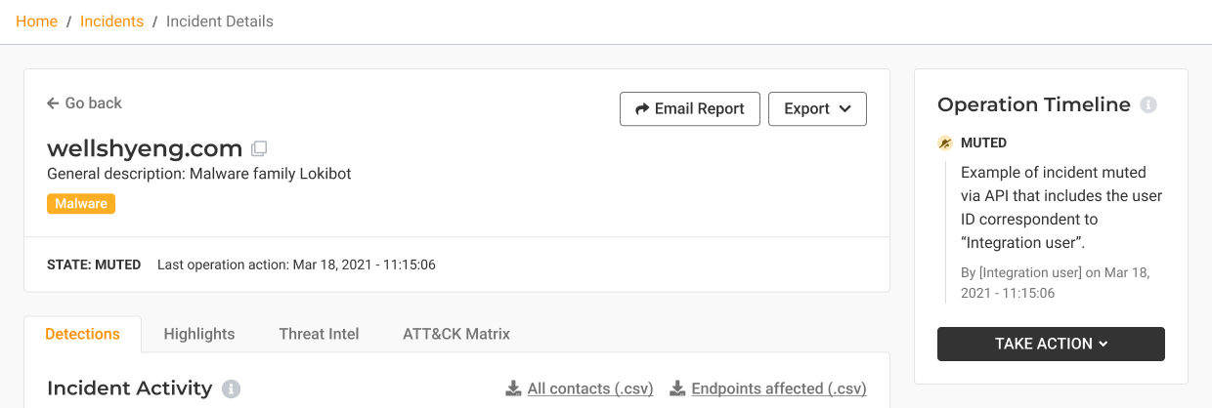Open the Take Action dropdown menu
Screen dimensions: 1212x408
(x=1051, y=344)
